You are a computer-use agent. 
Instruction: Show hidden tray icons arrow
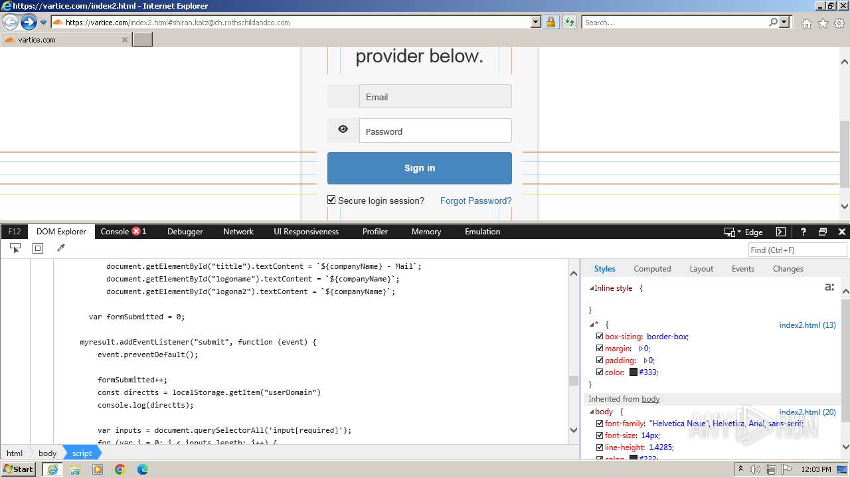(740, 469)
